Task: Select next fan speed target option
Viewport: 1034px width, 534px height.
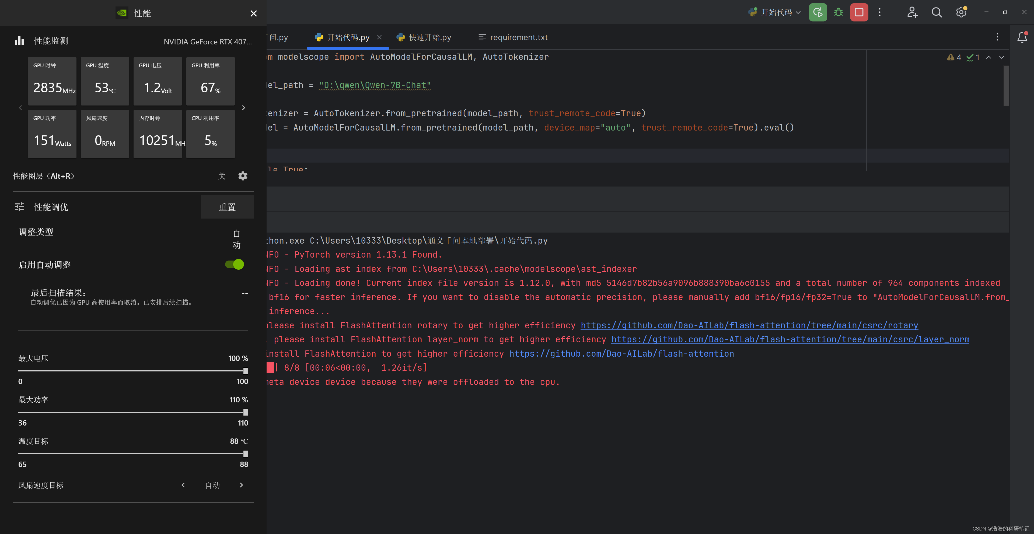Action: (241, 485)
